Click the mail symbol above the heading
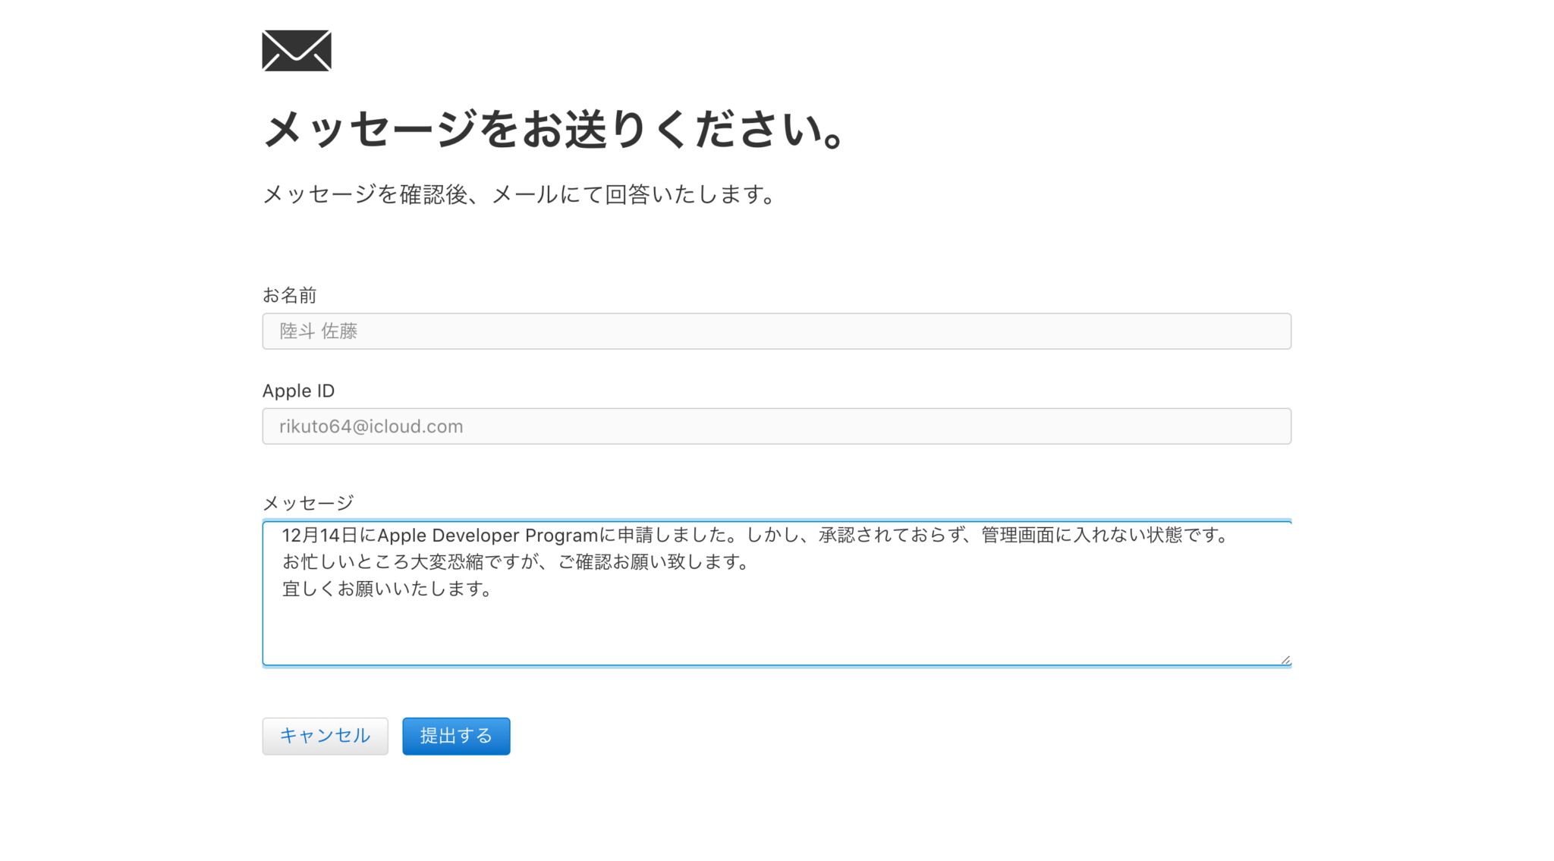 tap(296, 51)
